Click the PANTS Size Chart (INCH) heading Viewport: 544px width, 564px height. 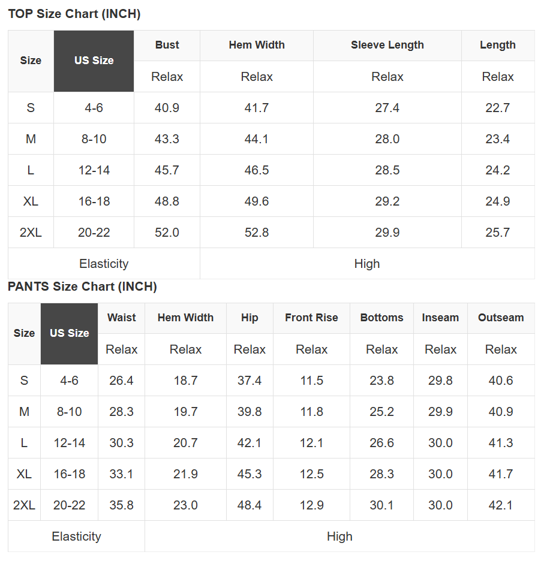[x=82, y=286]
